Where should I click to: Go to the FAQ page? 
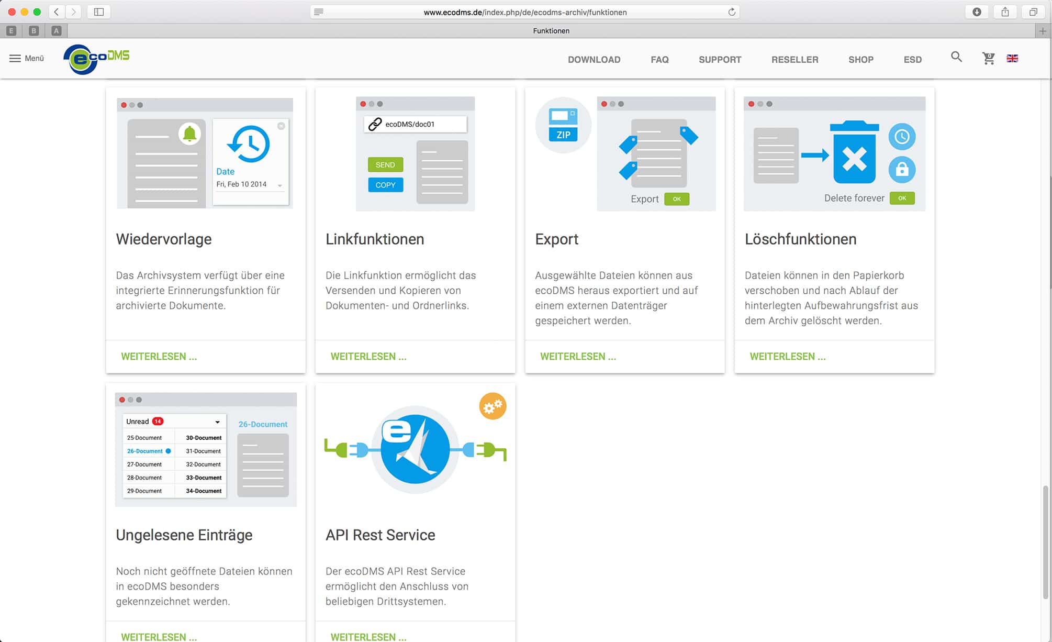click(659, 60)
